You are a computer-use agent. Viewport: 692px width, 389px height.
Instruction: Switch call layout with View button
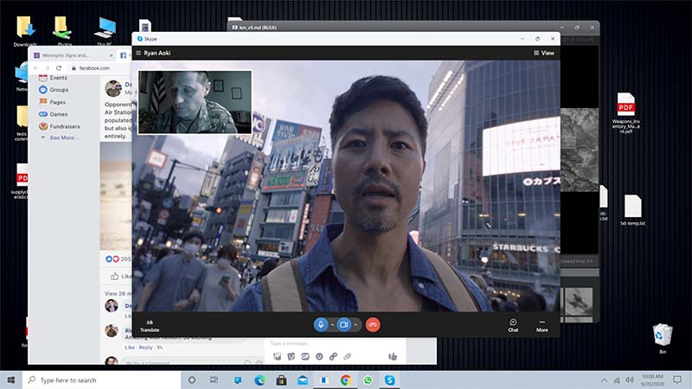click(544, 53)
